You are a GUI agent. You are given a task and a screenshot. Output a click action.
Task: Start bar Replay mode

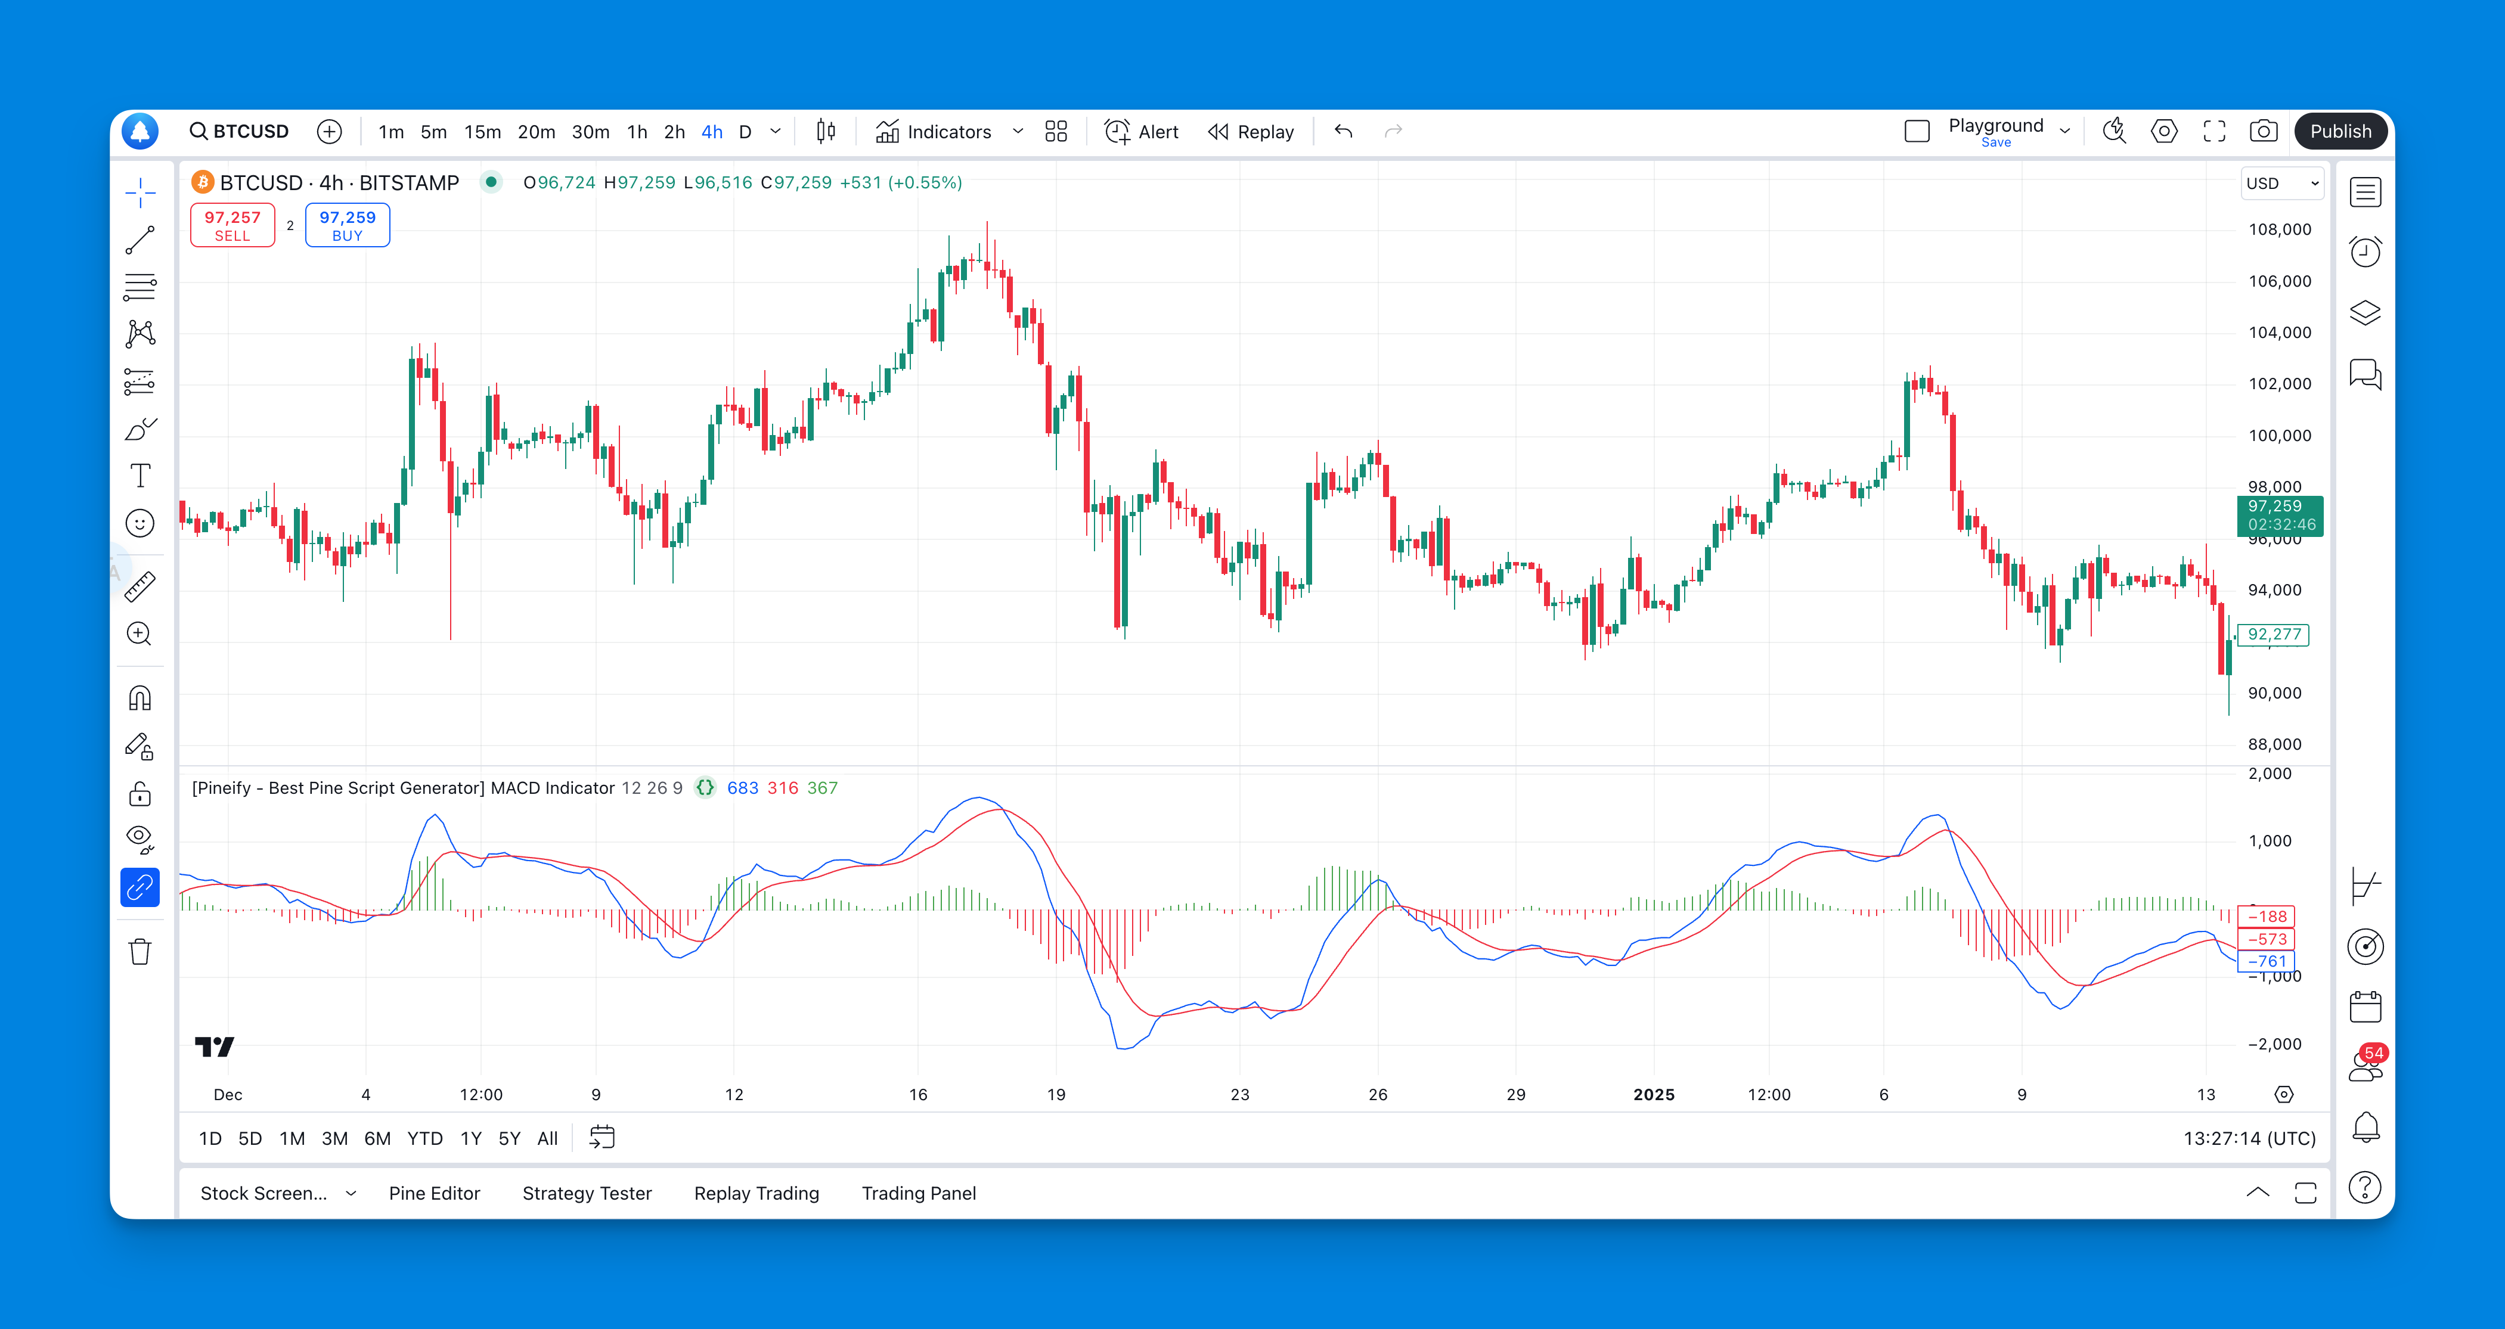coord(1251,131)
